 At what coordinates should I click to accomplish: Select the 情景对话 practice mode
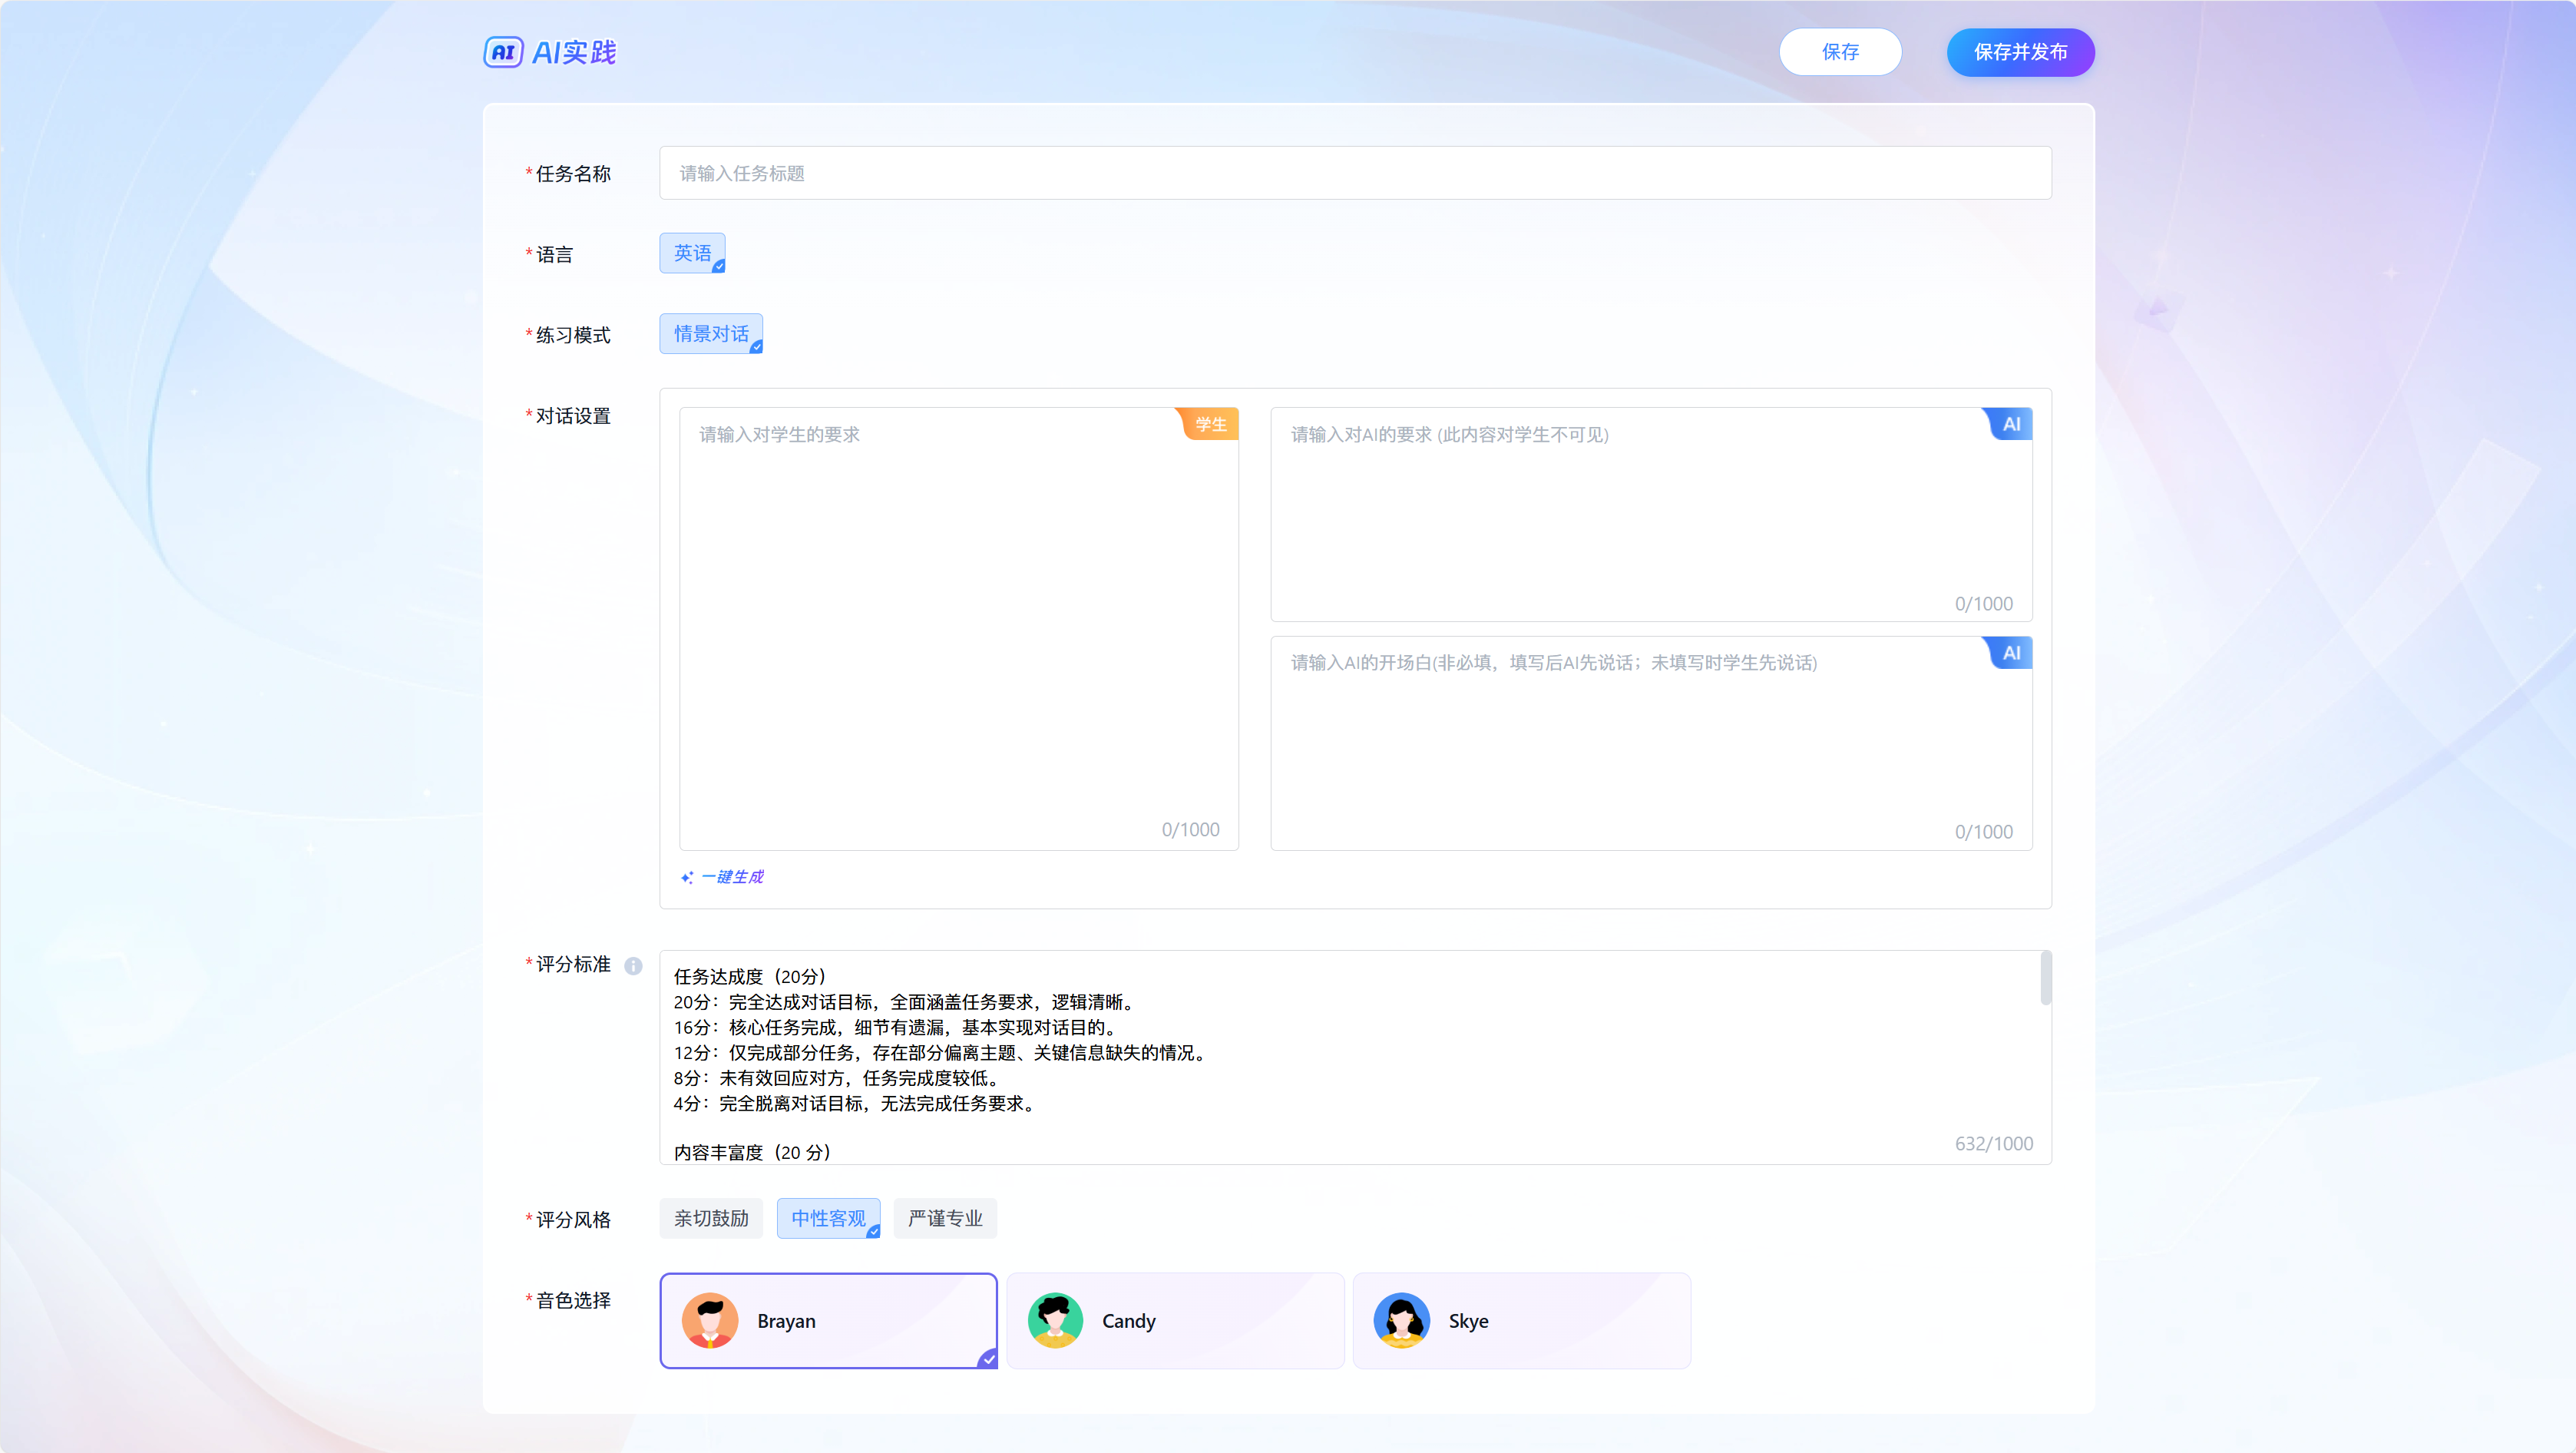tap(711, 334)
